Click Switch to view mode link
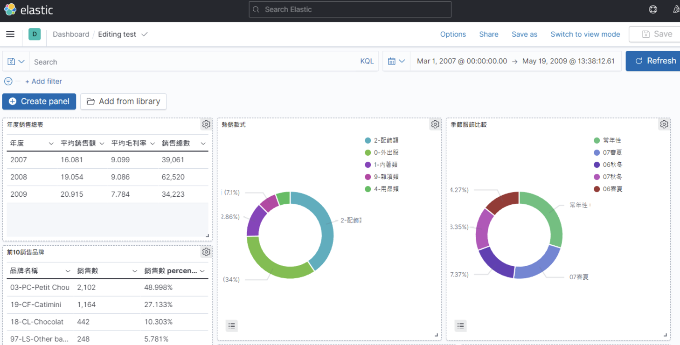 (585, 34)
